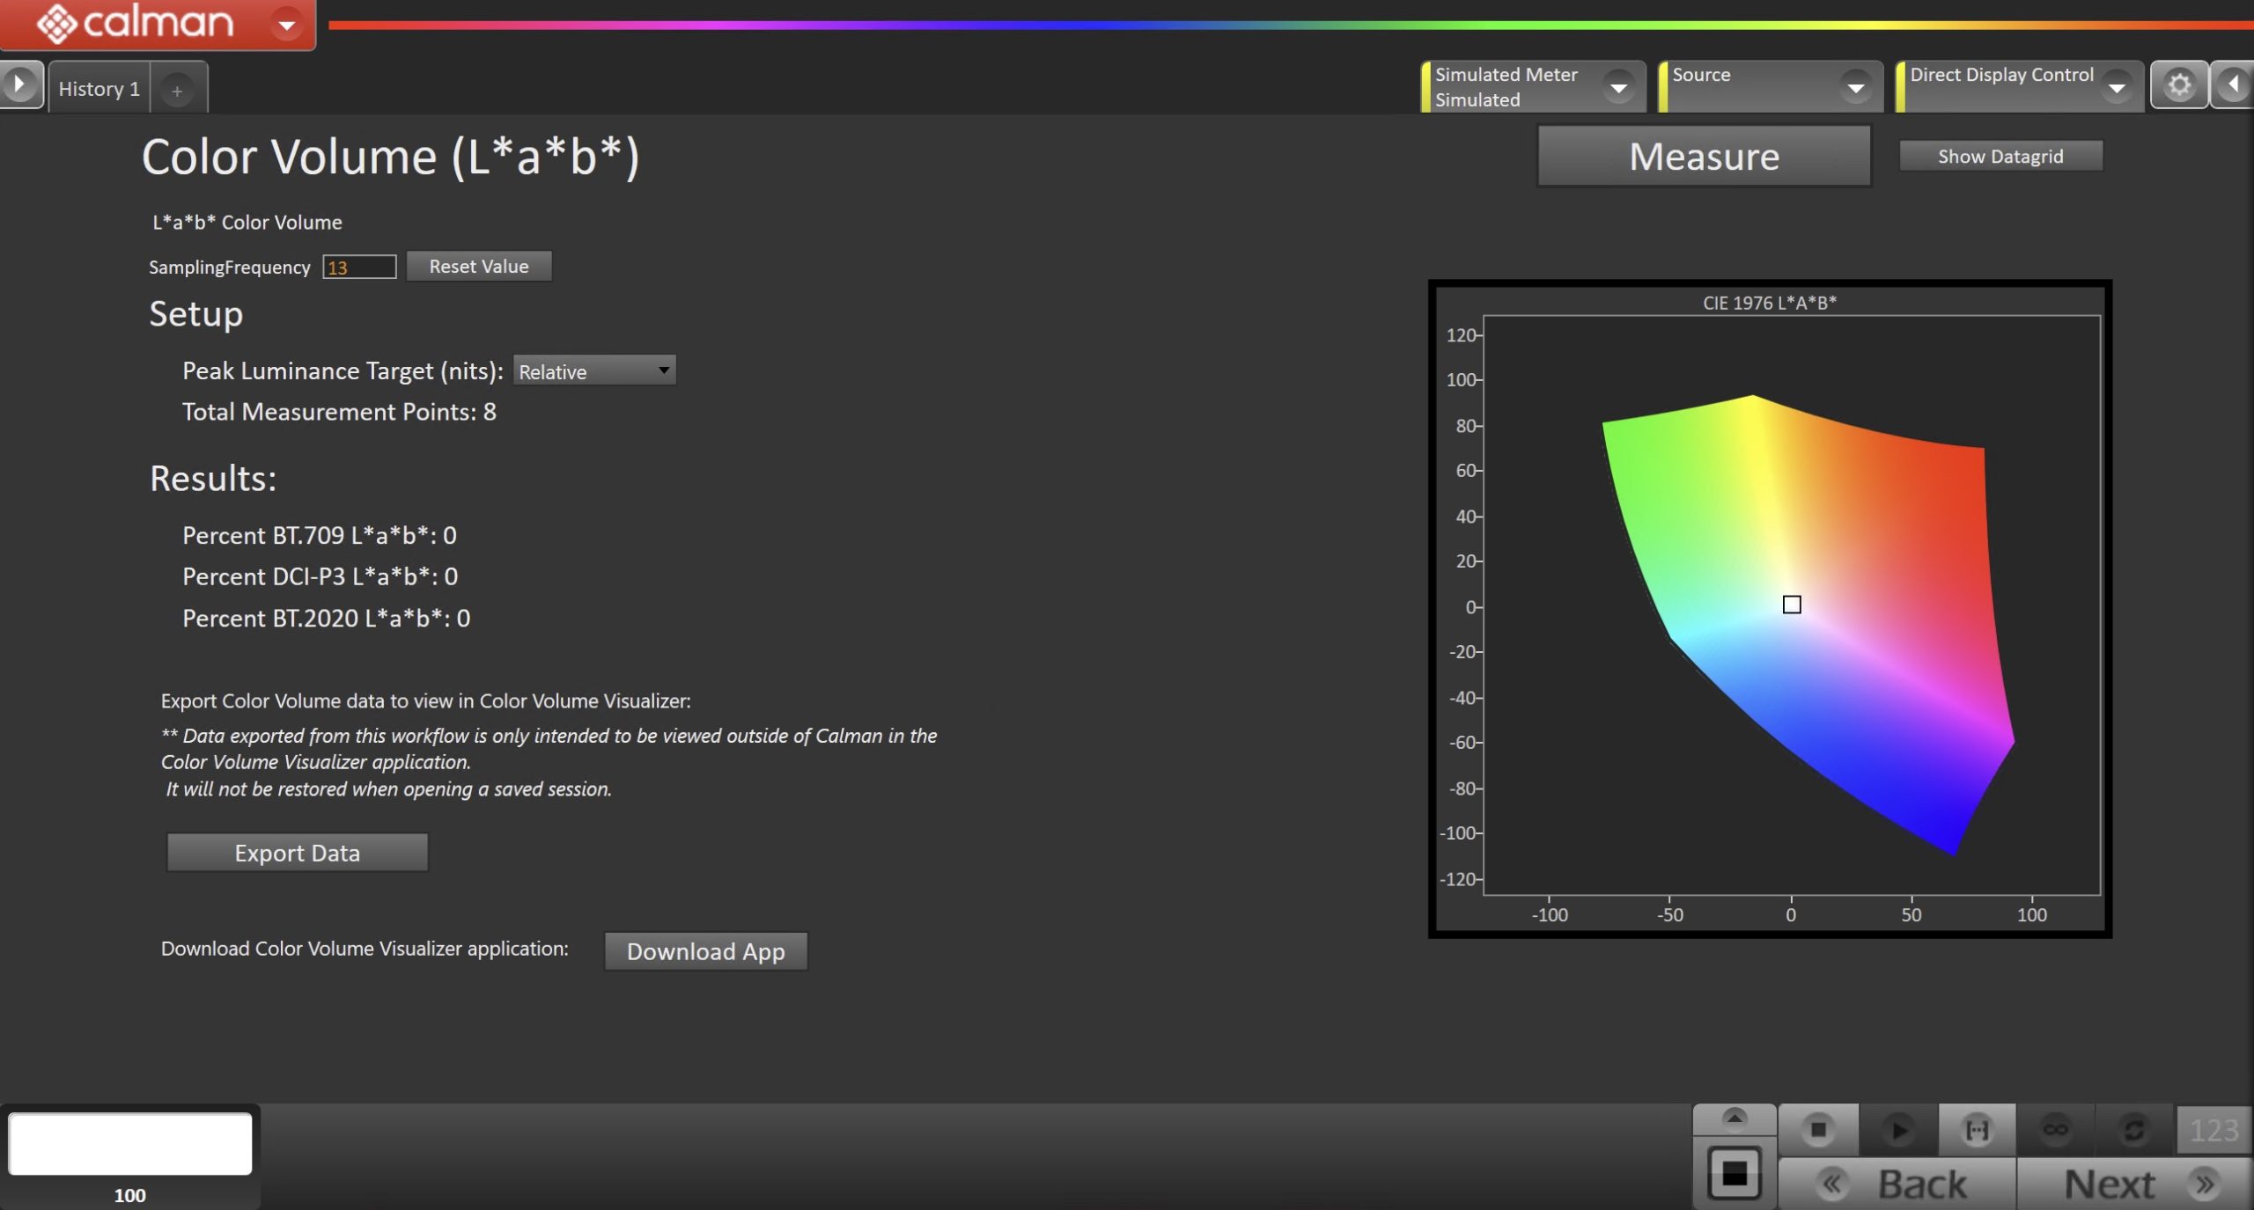The image size is (2254, 1210).
Task: Add a new history tab with plus
Action: 177,91
